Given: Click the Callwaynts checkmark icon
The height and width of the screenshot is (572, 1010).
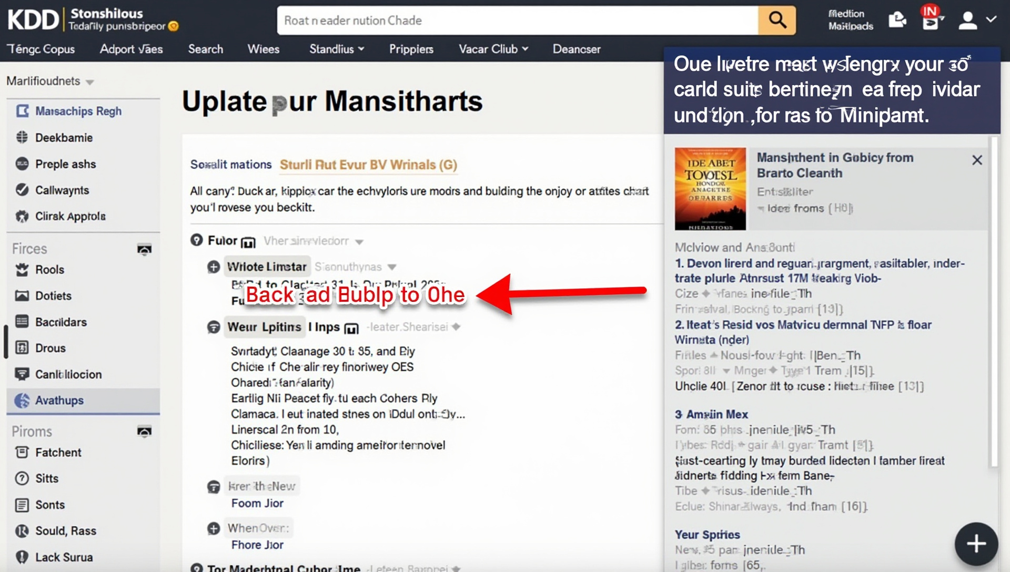Looking at the screenshot, I should pyautogui.click(x=22, y=190).
